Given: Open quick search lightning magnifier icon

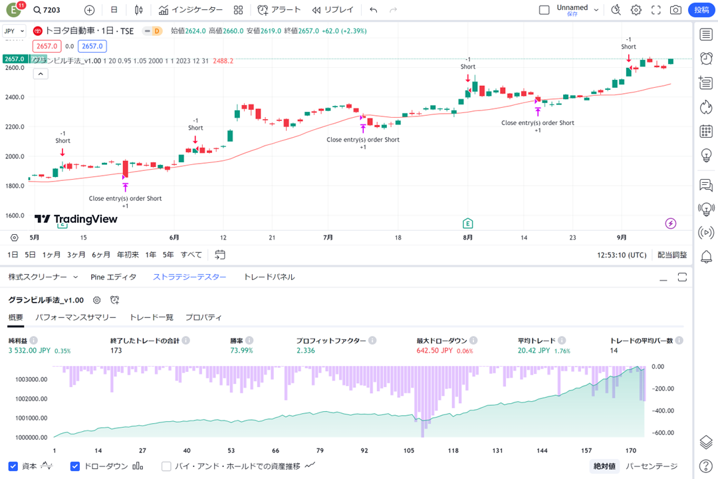Looking at the screenshot, I should 616,10.
